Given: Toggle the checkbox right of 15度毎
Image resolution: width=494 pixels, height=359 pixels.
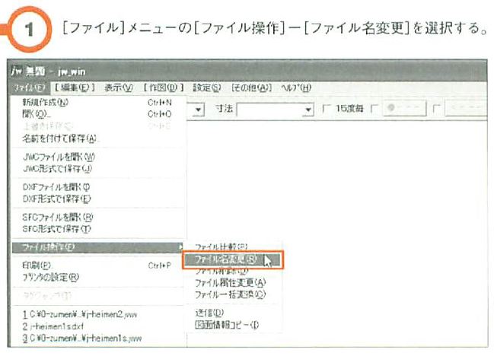Looking at the screenshot, I should tap(374, 109).
